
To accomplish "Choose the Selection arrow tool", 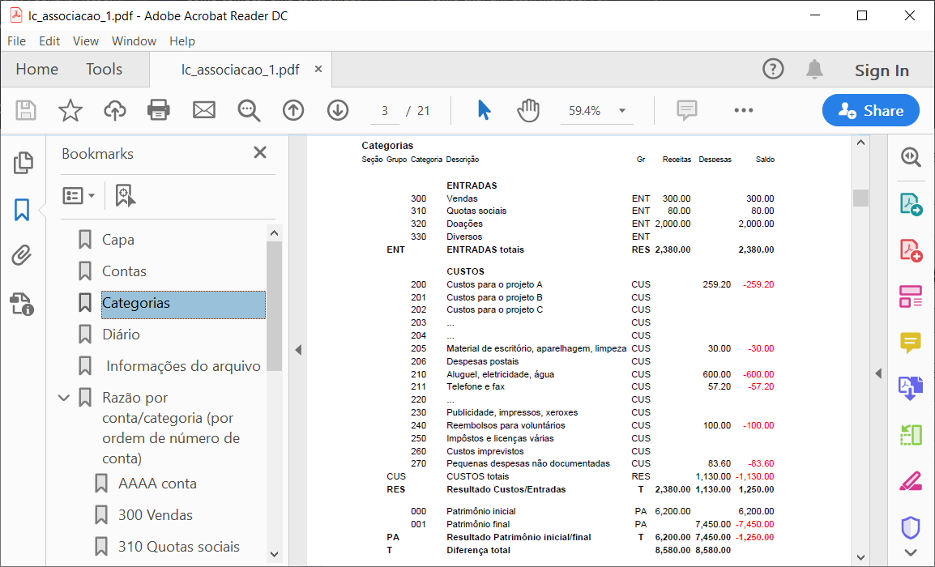I will pyautogui.click(x=485, y=110).
